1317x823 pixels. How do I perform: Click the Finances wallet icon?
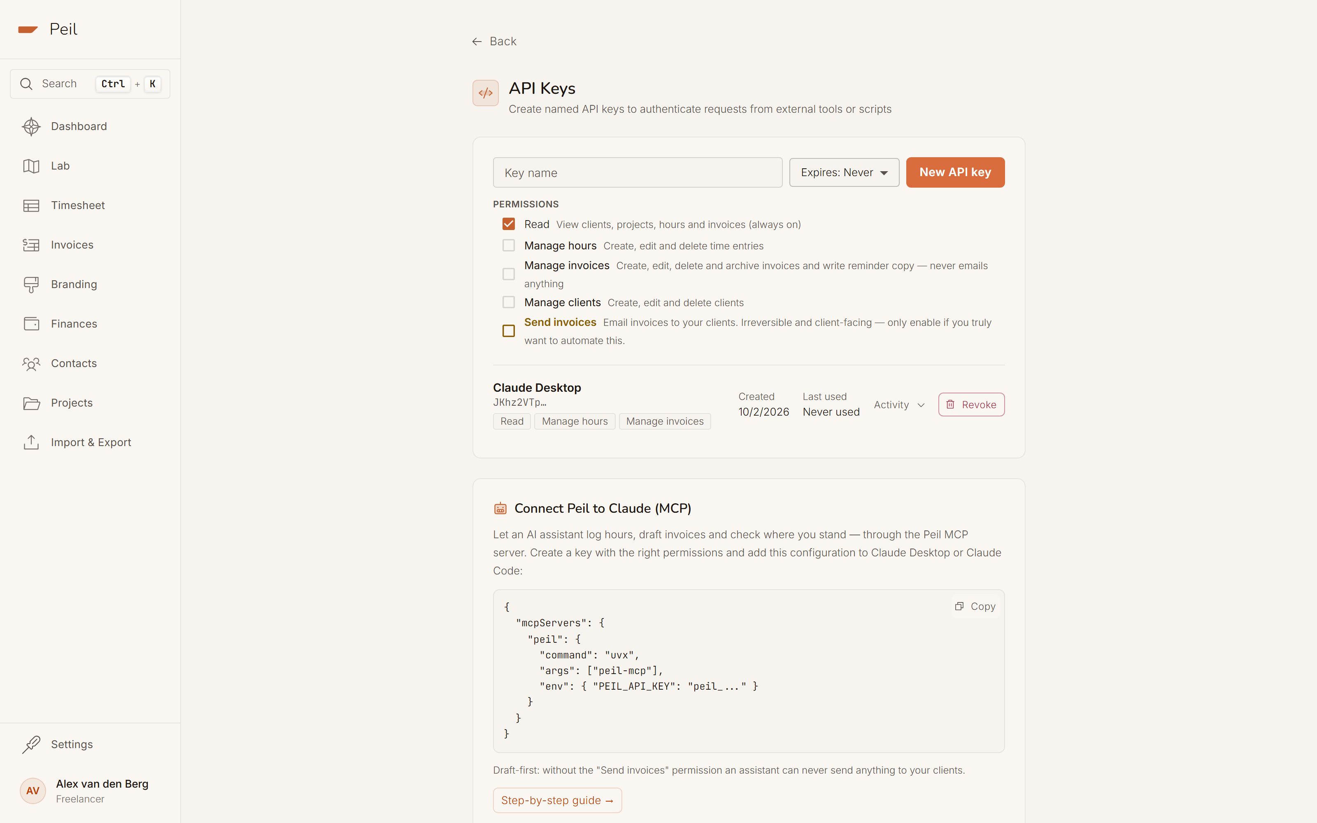(x=31, y=324)
